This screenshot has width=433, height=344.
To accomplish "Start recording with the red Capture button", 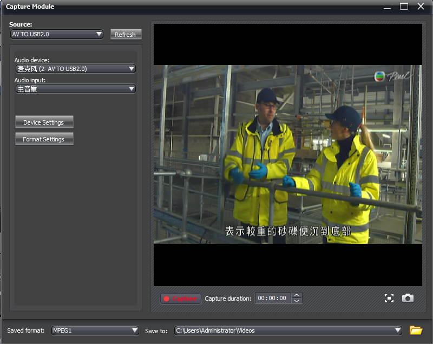I will [181, 298].
